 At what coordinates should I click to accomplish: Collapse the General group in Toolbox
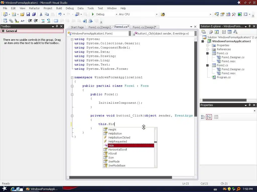(3, 31)
